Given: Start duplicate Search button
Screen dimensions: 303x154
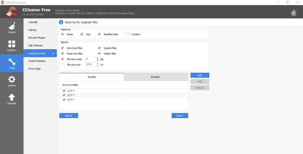Looking at the screenshot, I should [x=69, y=115].
